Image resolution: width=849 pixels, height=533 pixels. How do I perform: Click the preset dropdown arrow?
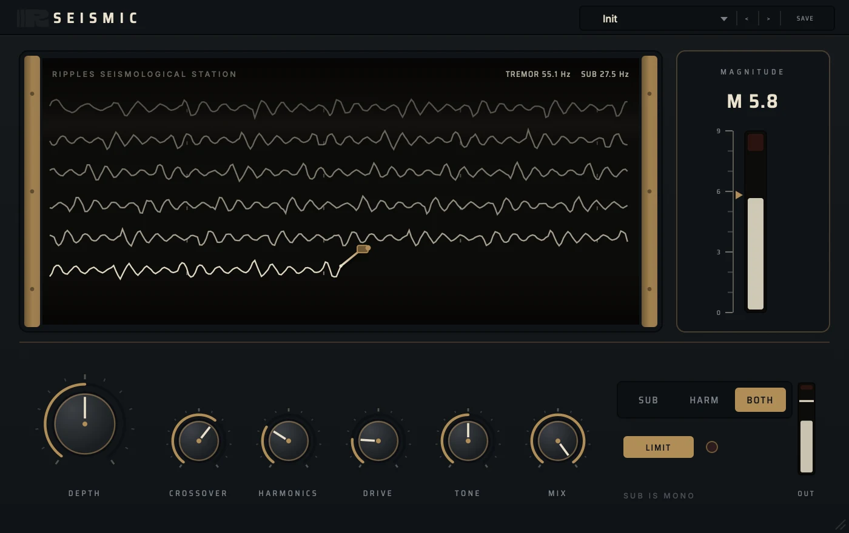[x=723, y=19]
